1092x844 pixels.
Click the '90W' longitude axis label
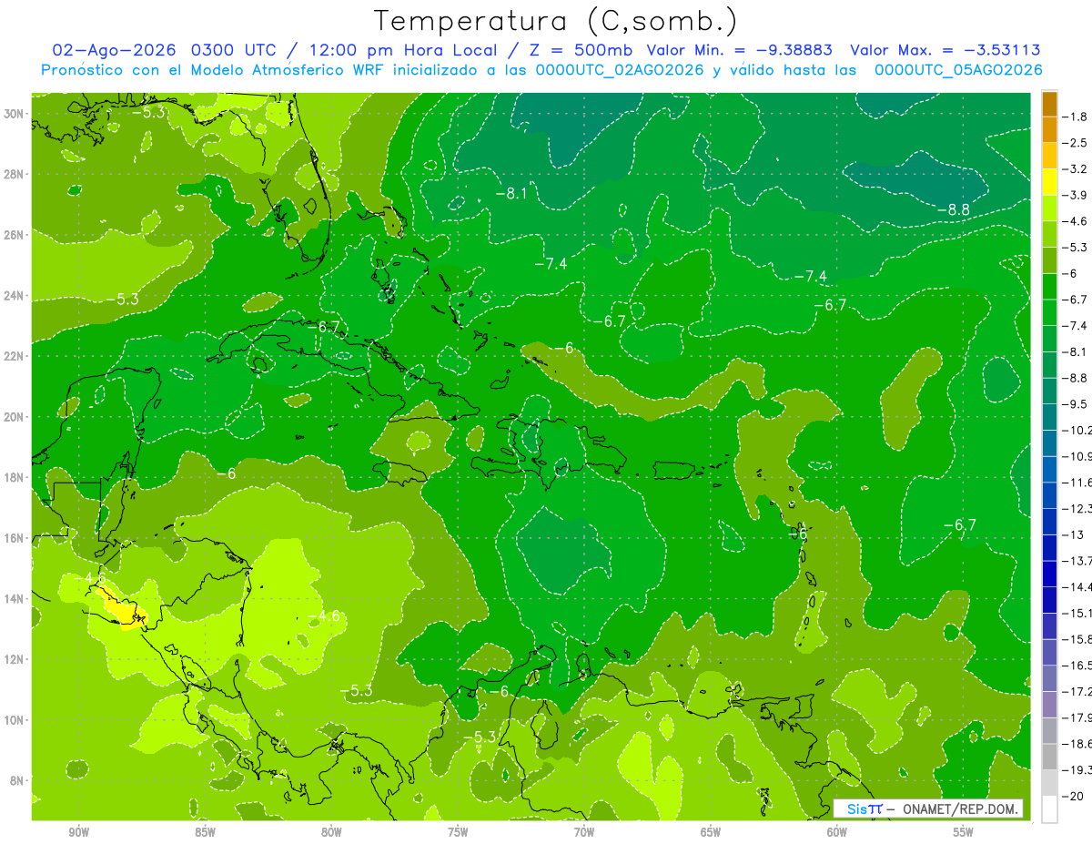78,832
